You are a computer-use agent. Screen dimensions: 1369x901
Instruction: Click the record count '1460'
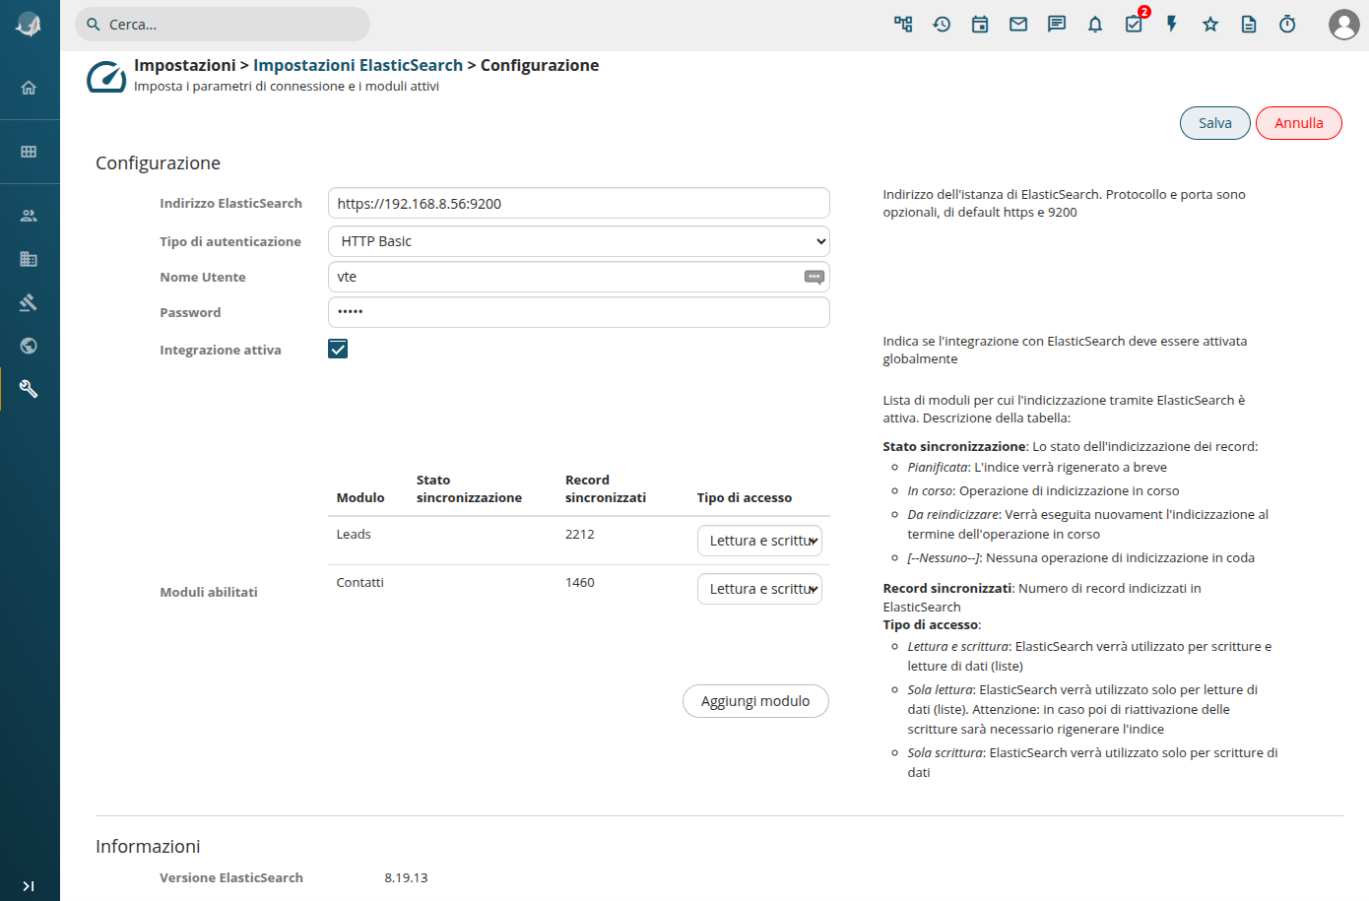pos(580,583)
